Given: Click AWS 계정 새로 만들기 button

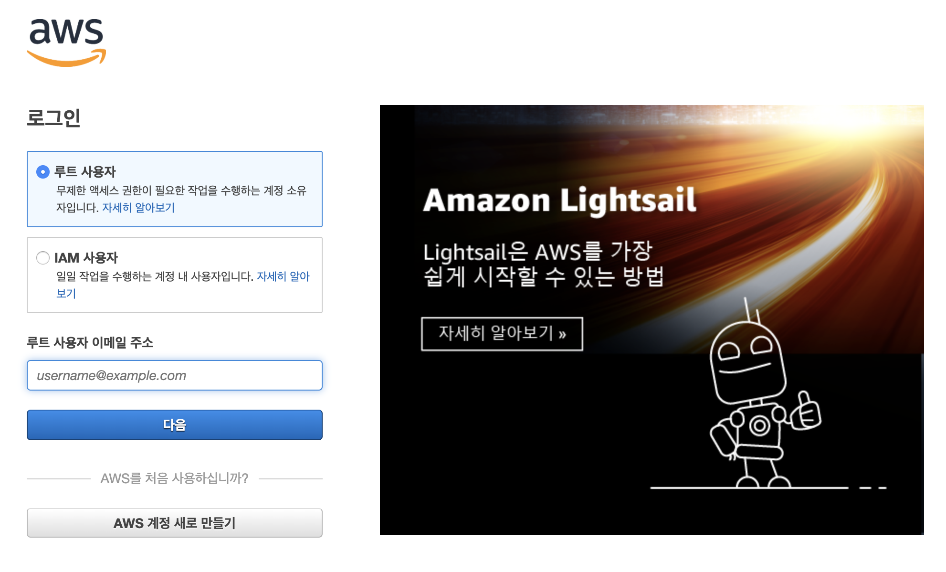Looking at the screenshot, I should 175,523.
